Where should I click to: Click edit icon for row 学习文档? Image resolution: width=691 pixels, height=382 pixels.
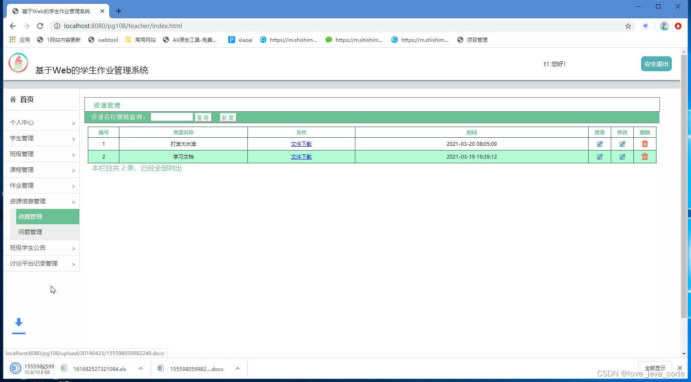point(622,157)
